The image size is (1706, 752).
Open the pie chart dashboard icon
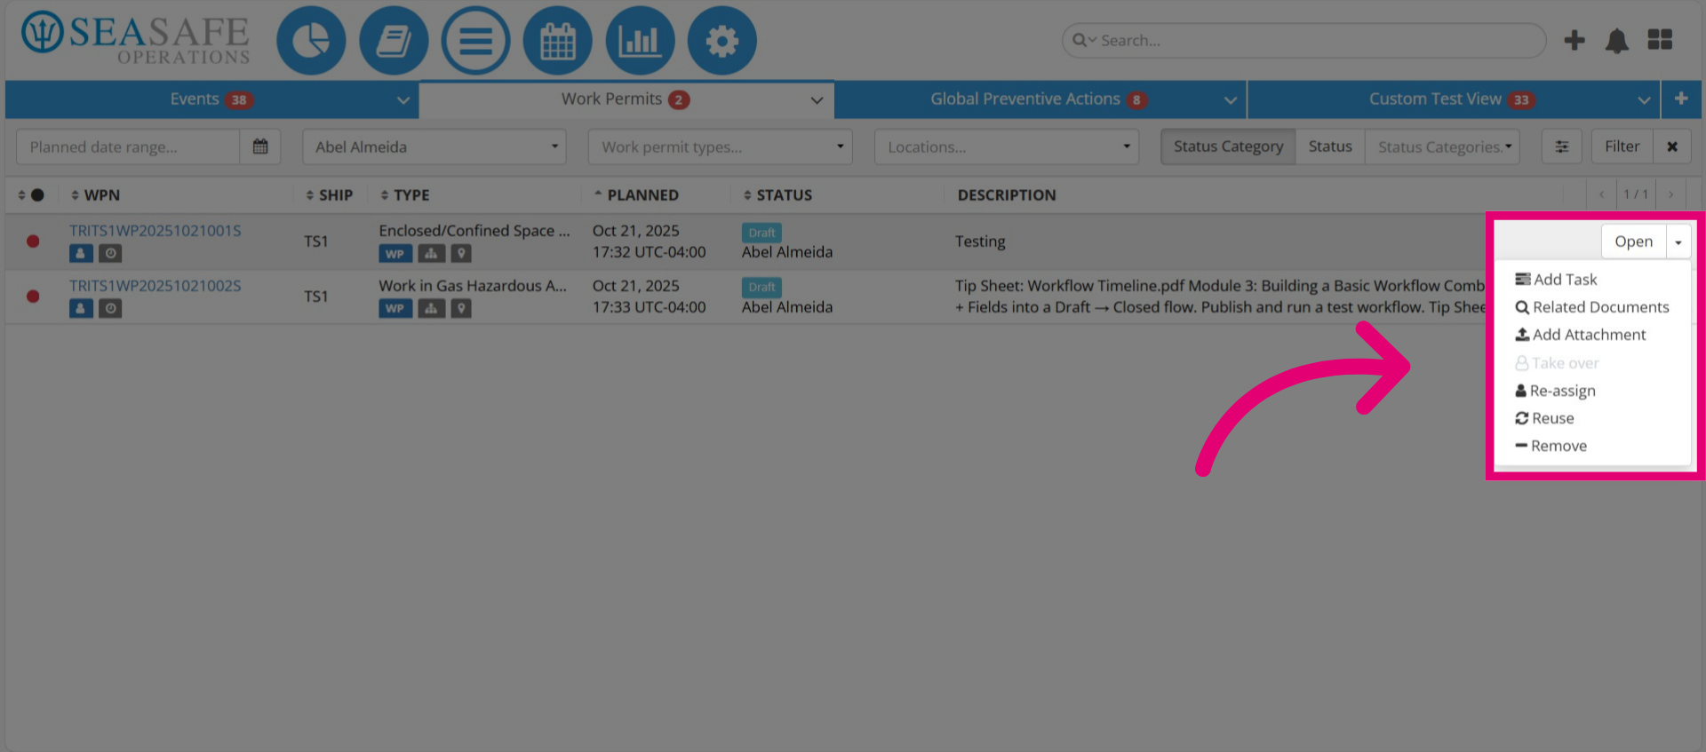coord(311,41)
